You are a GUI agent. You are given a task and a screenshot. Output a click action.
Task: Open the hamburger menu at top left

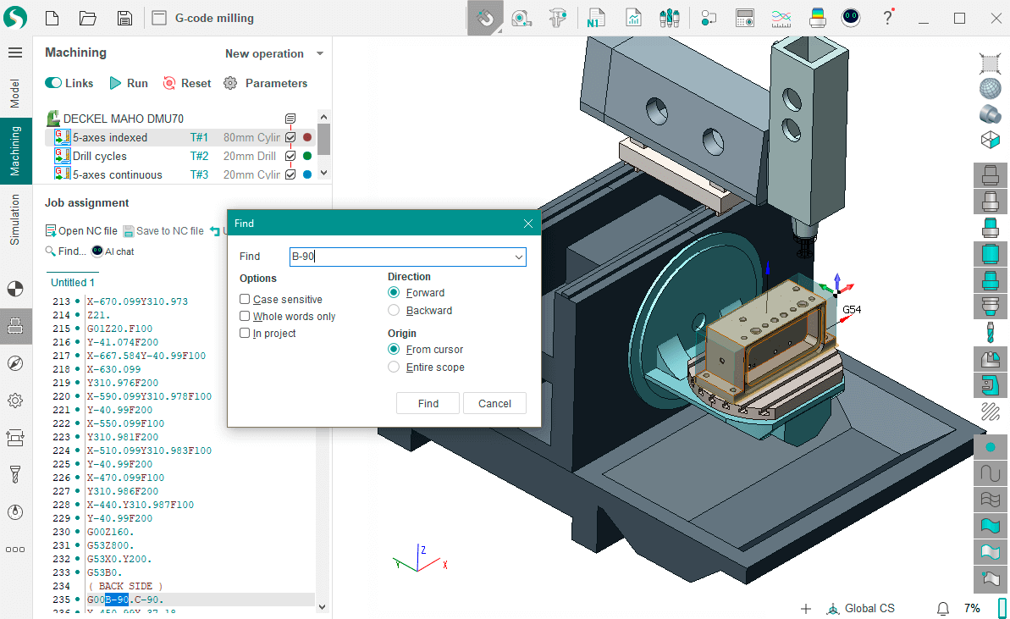point(15,52)
